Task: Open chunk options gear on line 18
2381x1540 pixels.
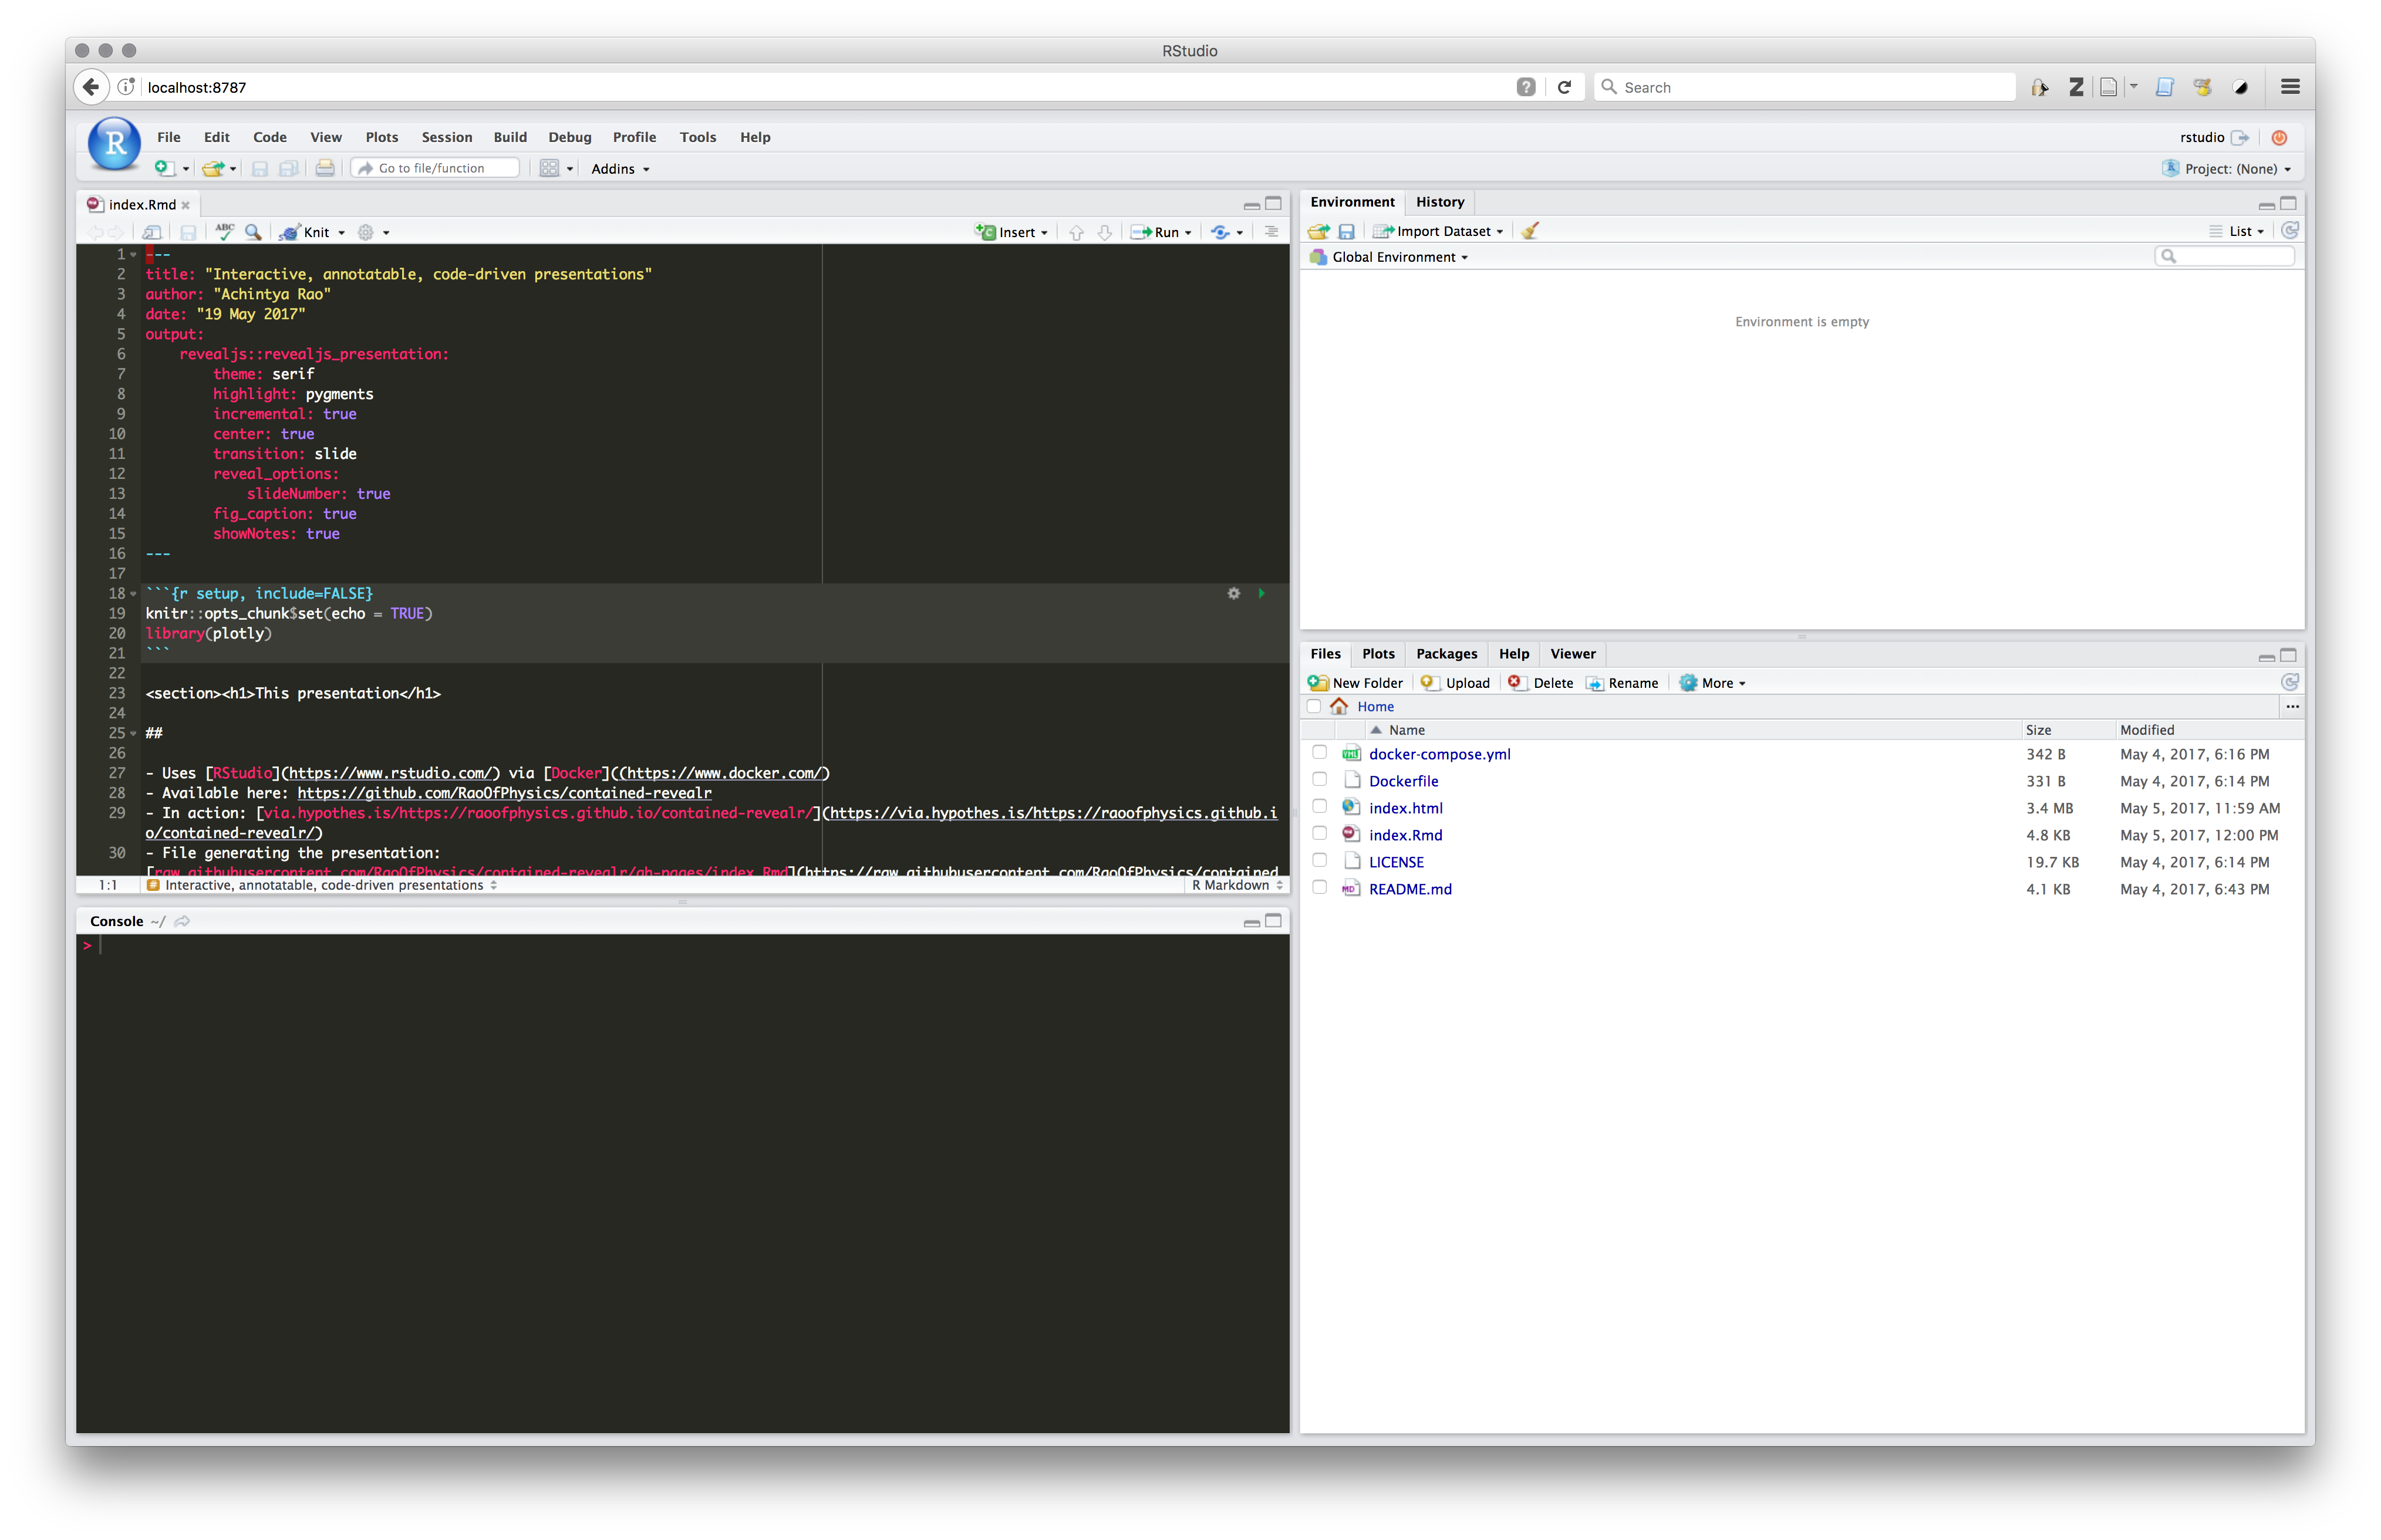Action: (1233, 593)
